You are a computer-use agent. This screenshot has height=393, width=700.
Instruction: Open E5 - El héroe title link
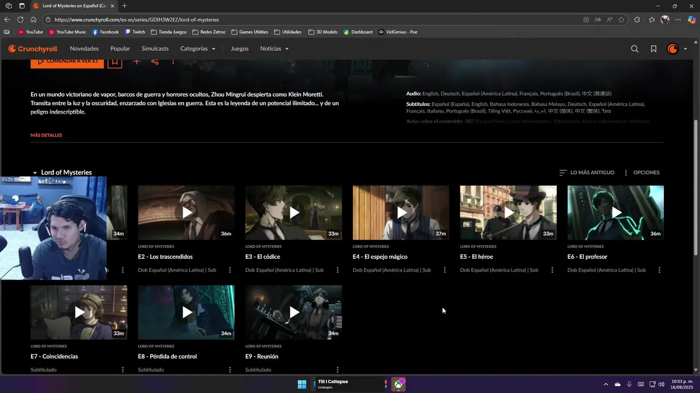tap(477, 257)
